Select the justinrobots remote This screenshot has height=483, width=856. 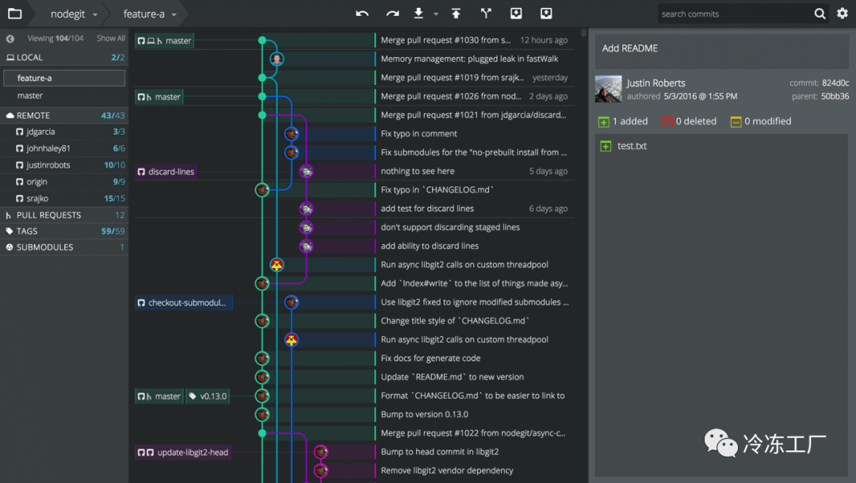[48, 165]
